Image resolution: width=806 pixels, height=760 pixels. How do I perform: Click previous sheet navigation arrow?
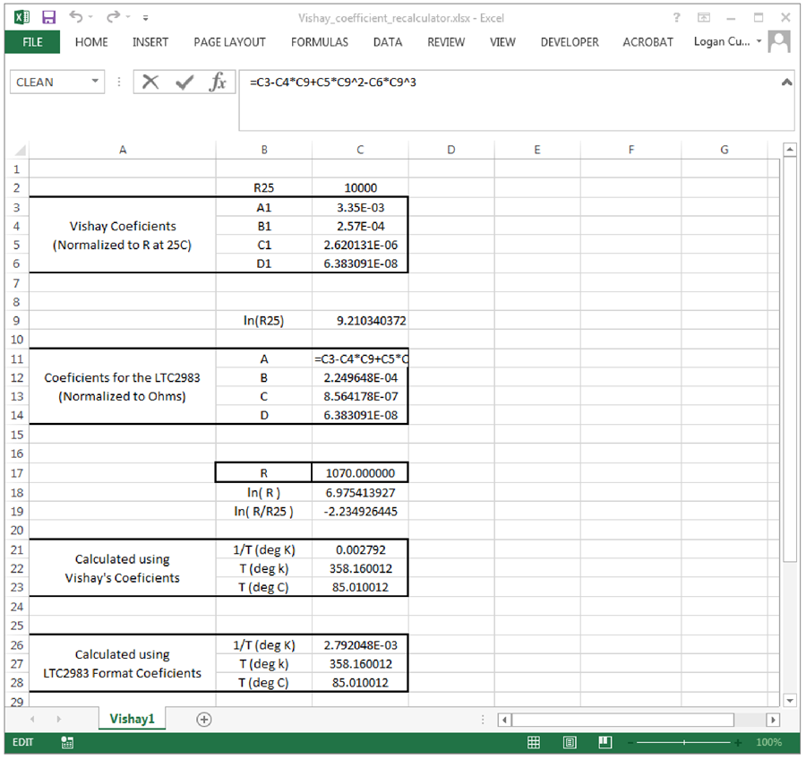coord(32,719)
